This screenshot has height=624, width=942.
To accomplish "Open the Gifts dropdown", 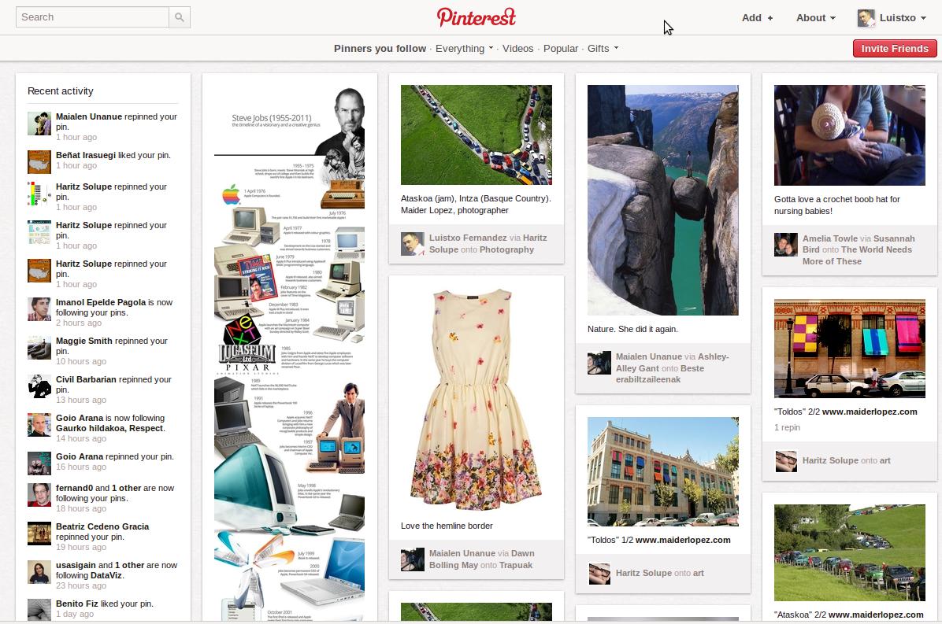I will (603, 49).
